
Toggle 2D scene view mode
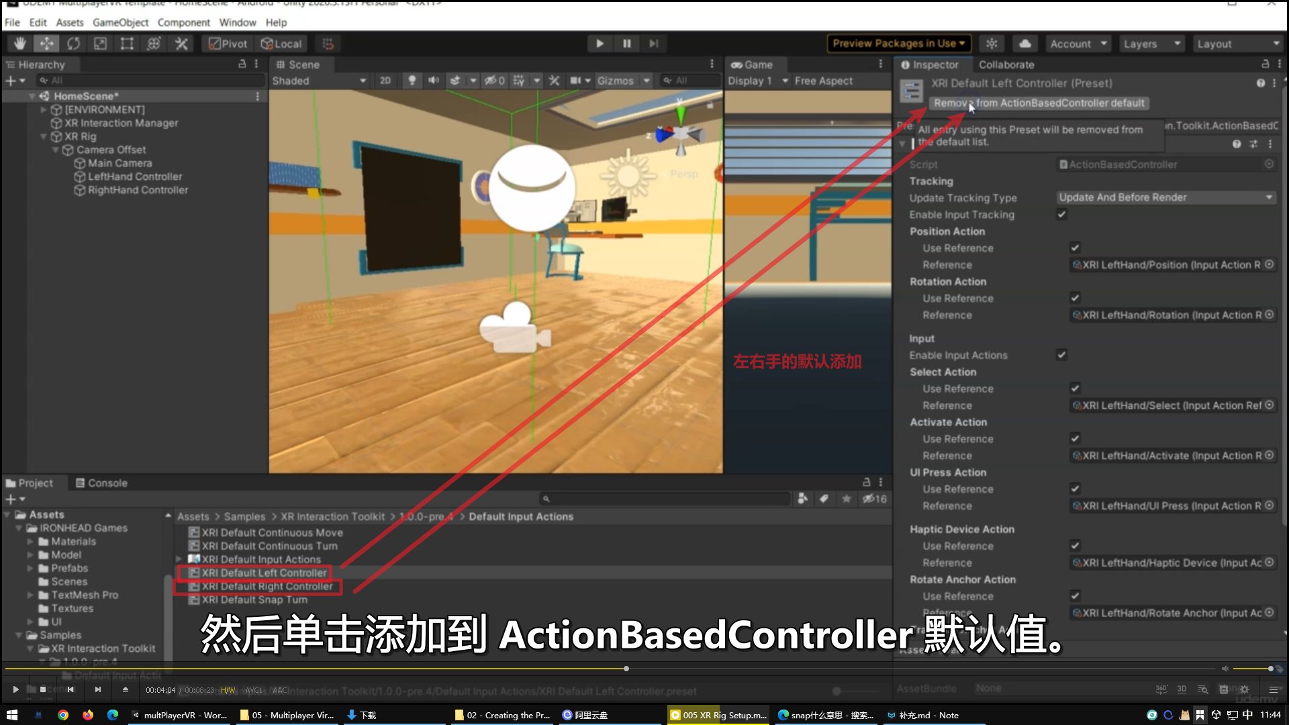(x=385, y=81)
